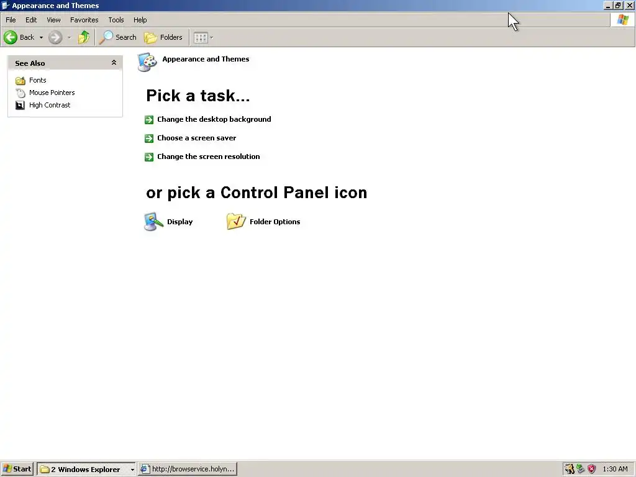Switch to browservice taskbar window
Viewport: 636px width, 477px height.
coord(188,469)
